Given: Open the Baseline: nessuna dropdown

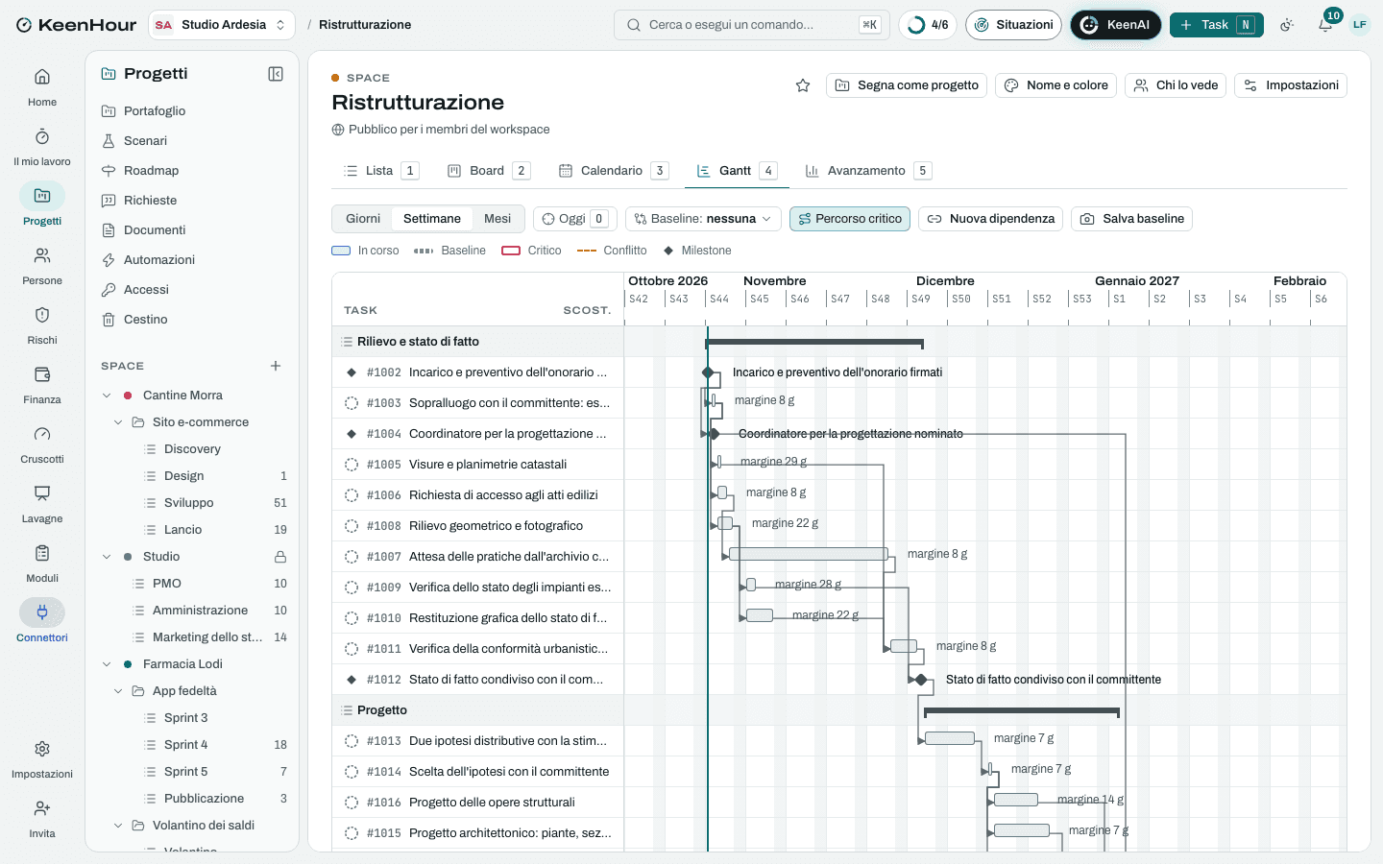Looking at the screenshot, I should [703, 219].
